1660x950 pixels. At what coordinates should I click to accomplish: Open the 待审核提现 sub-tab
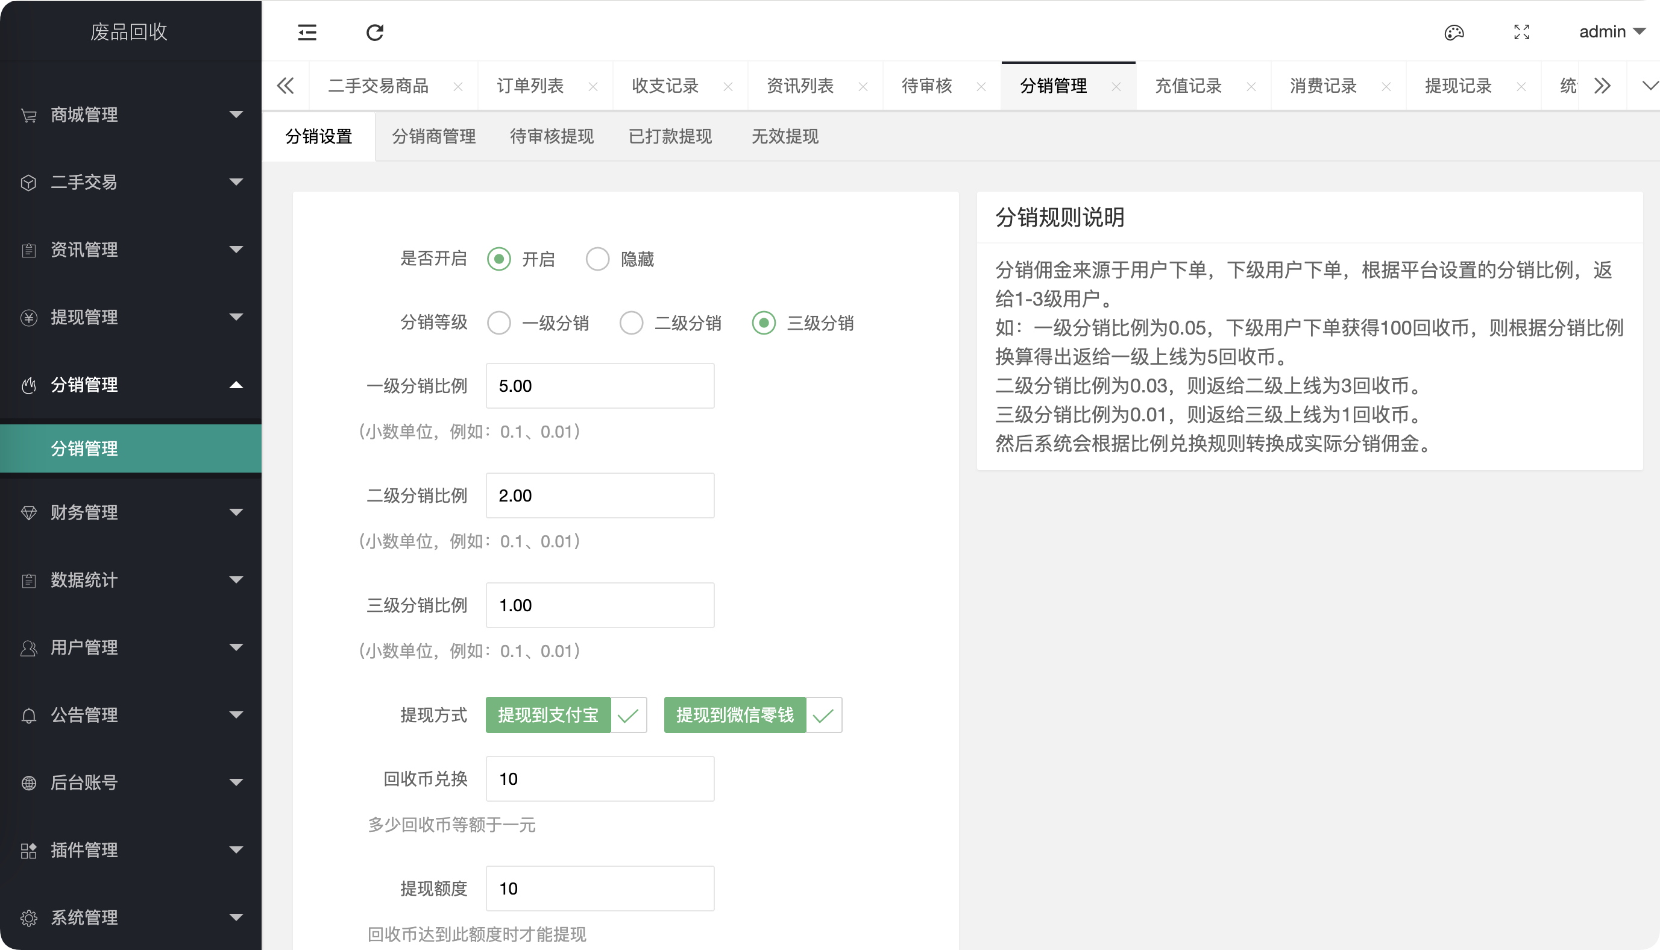click(551, 136)
